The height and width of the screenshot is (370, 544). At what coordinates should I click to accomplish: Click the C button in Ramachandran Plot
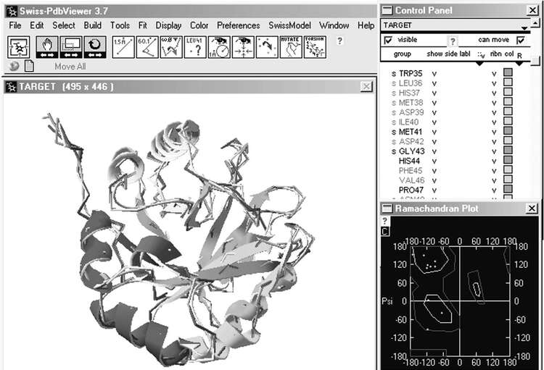[x=385, y=231]
